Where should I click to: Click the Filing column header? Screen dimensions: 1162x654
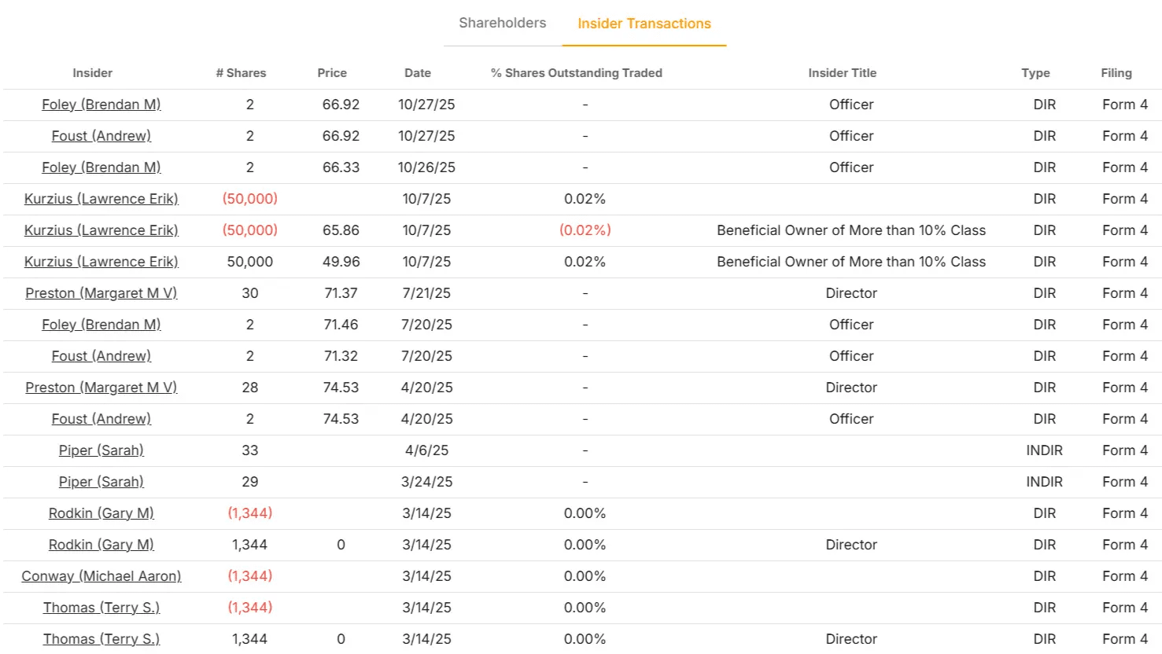(1116, 73)
